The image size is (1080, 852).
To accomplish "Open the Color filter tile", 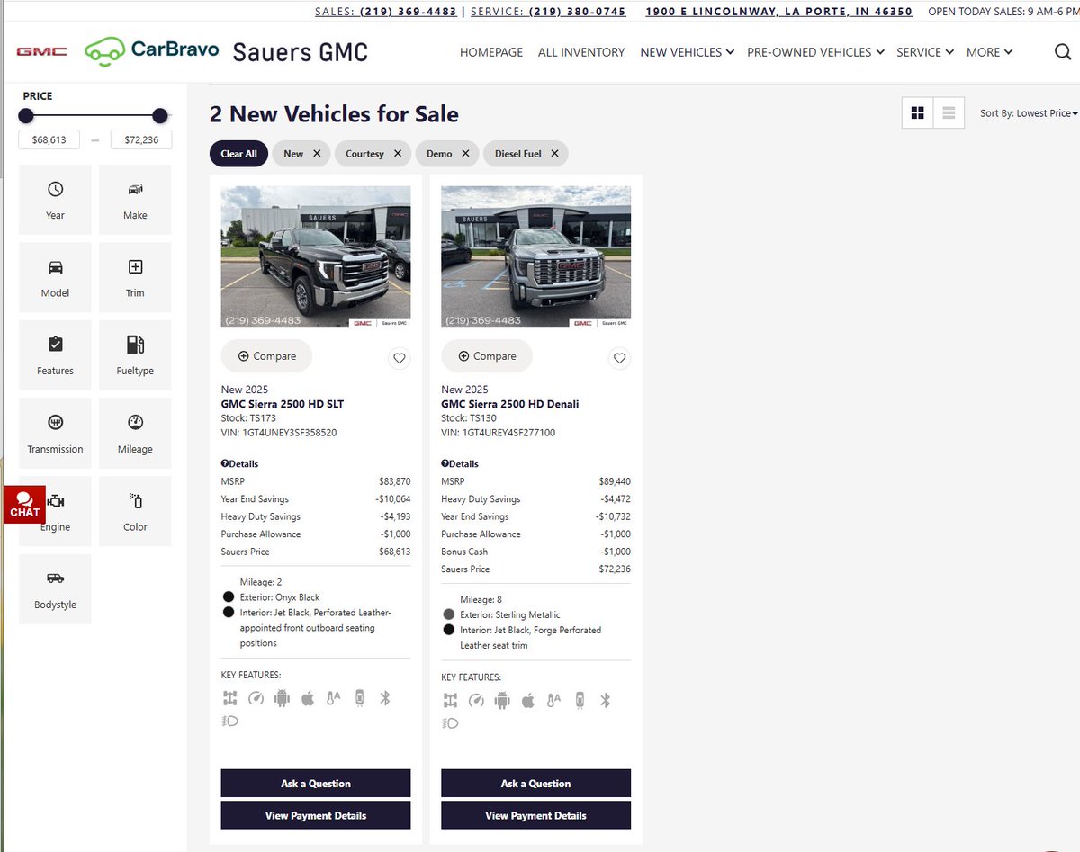I will (x=135, y=511).
